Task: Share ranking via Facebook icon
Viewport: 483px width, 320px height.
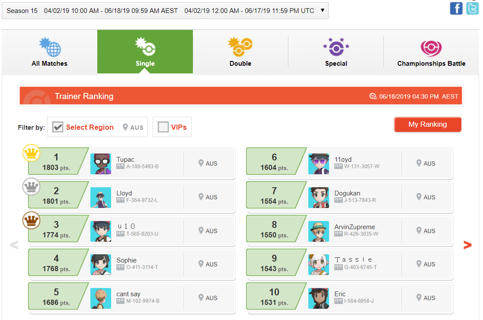Action: [x=456, y=8]
